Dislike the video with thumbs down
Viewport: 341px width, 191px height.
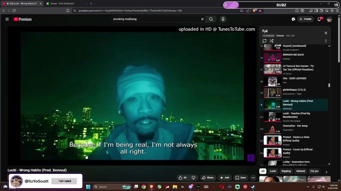point(193,178)
